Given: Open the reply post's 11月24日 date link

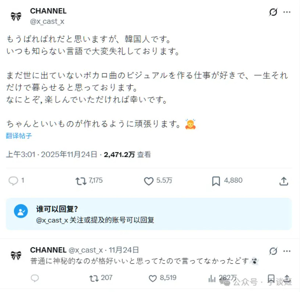Looking at the screenshot, I should 124,250.
